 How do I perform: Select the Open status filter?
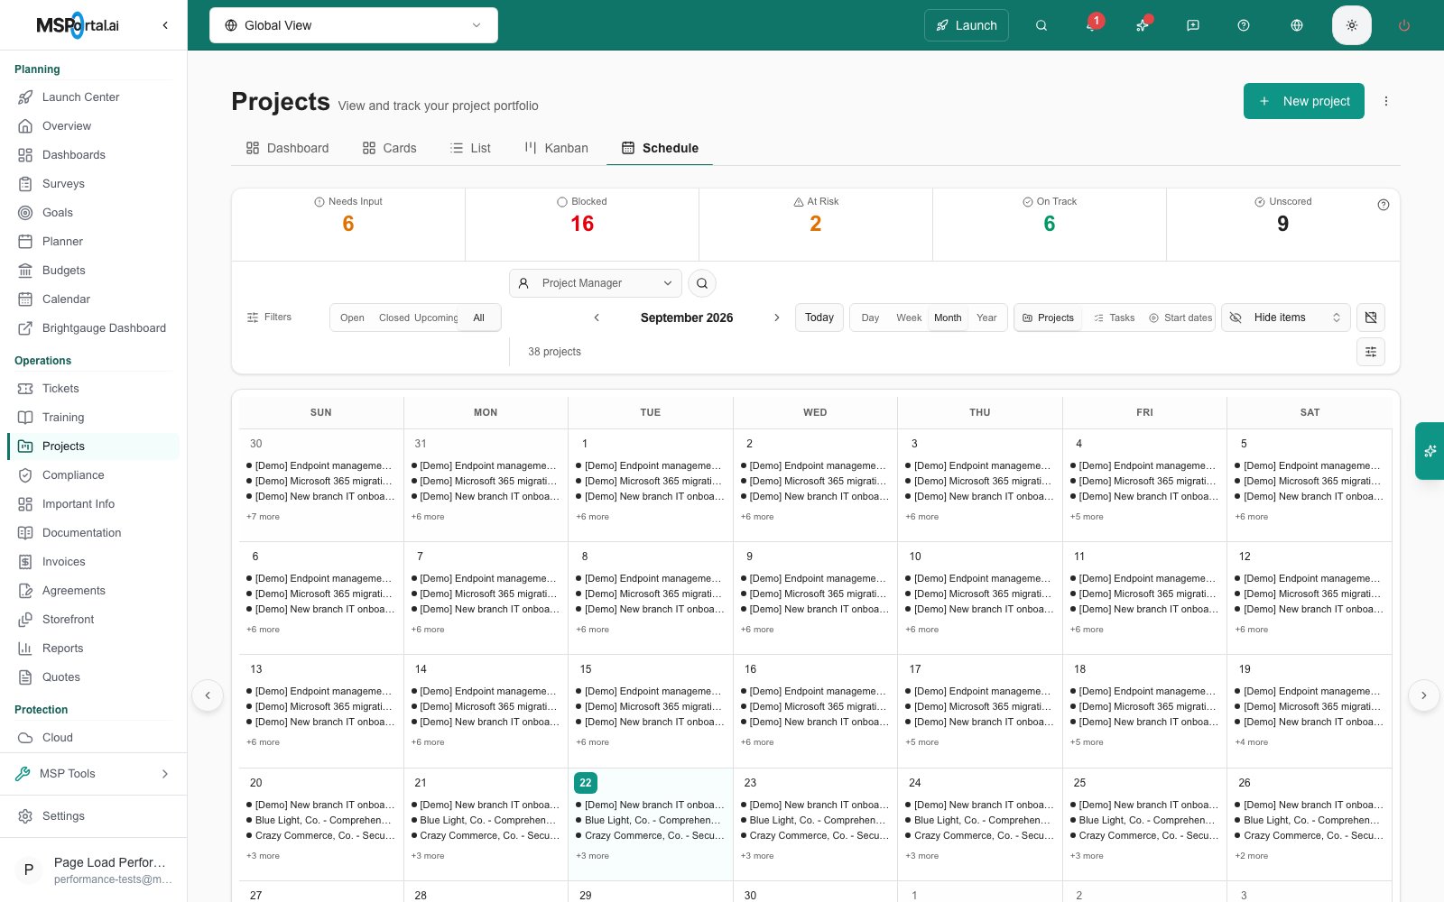352,318
